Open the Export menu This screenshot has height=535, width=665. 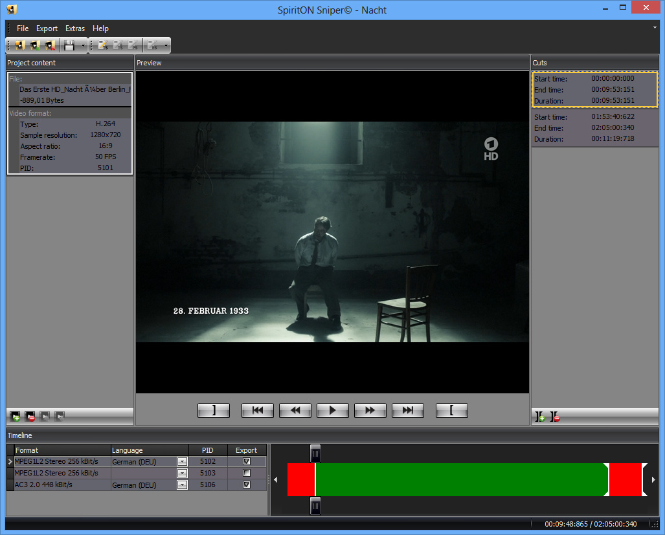point(47,28)
